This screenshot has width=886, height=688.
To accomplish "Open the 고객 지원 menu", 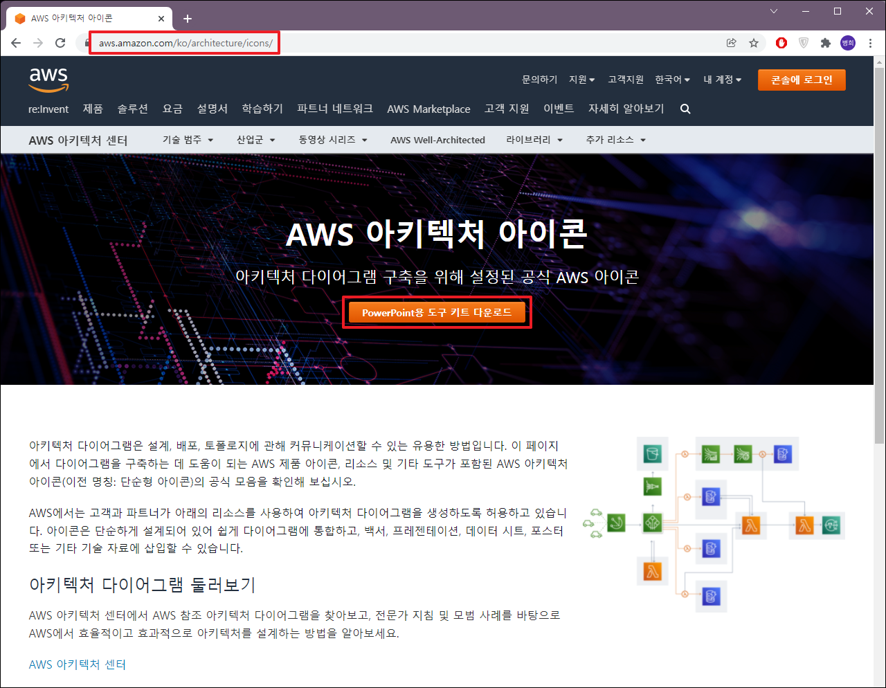I will pyautogui.click(x=507, y=109).
